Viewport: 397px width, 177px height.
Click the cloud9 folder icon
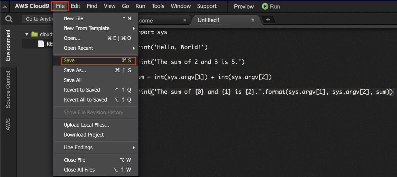pyautogui.click(x=35, y=34)
